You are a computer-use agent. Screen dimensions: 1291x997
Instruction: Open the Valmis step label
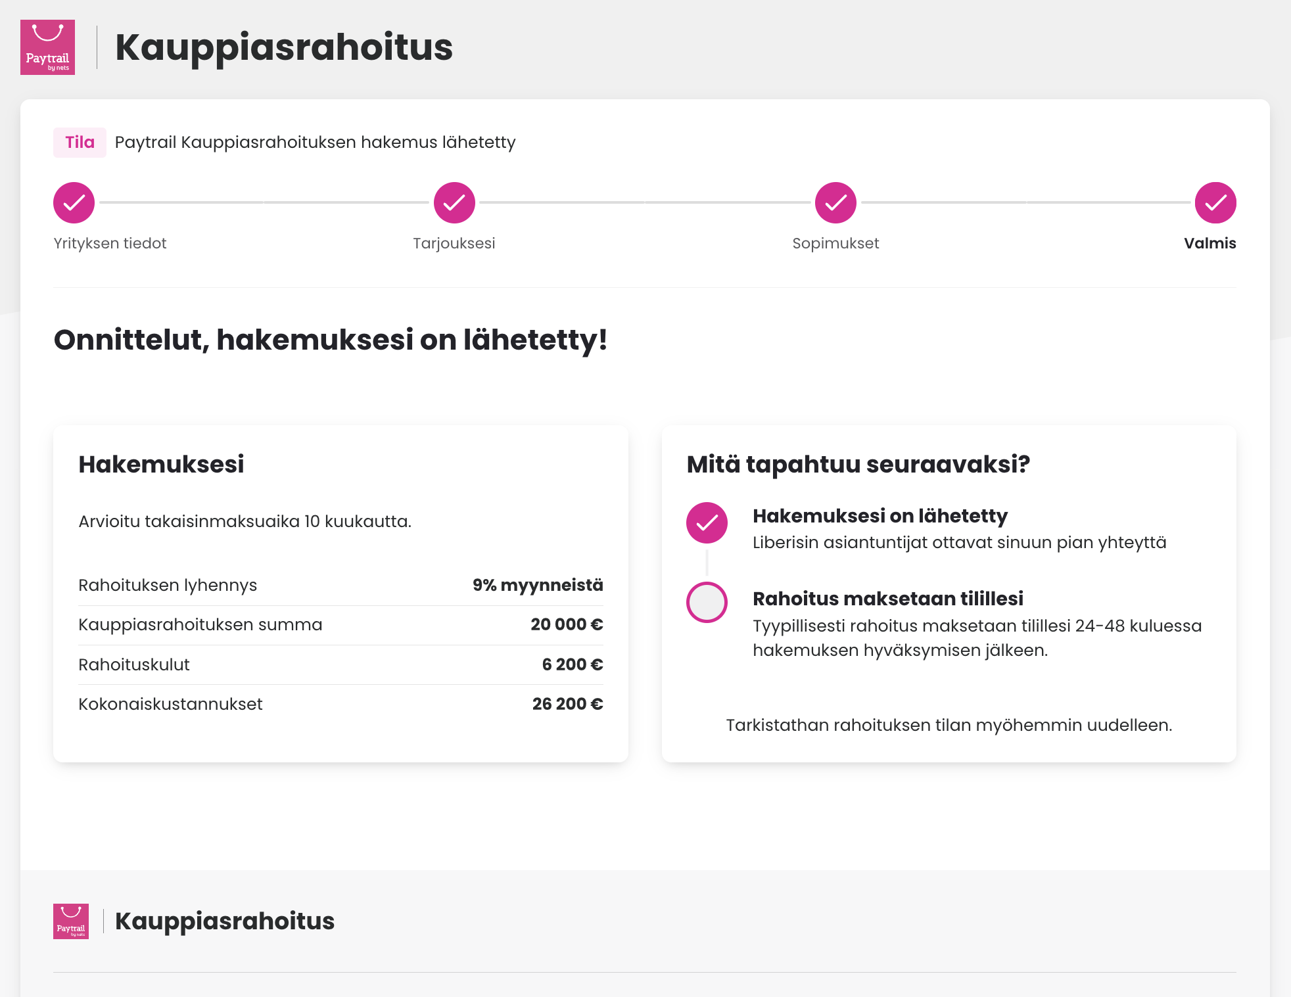coord(1210,243)
